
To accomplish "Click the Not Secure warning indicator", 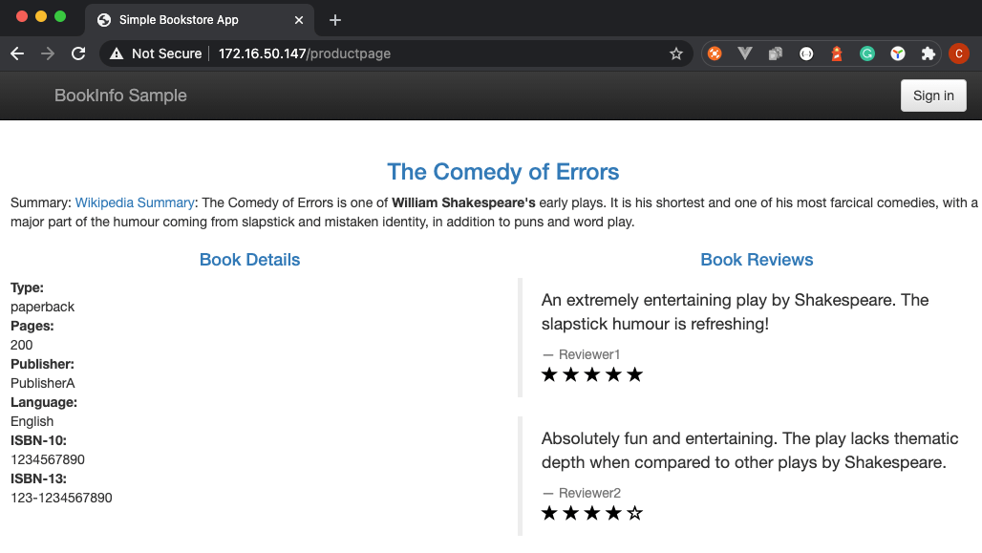I will pos(156,53).
